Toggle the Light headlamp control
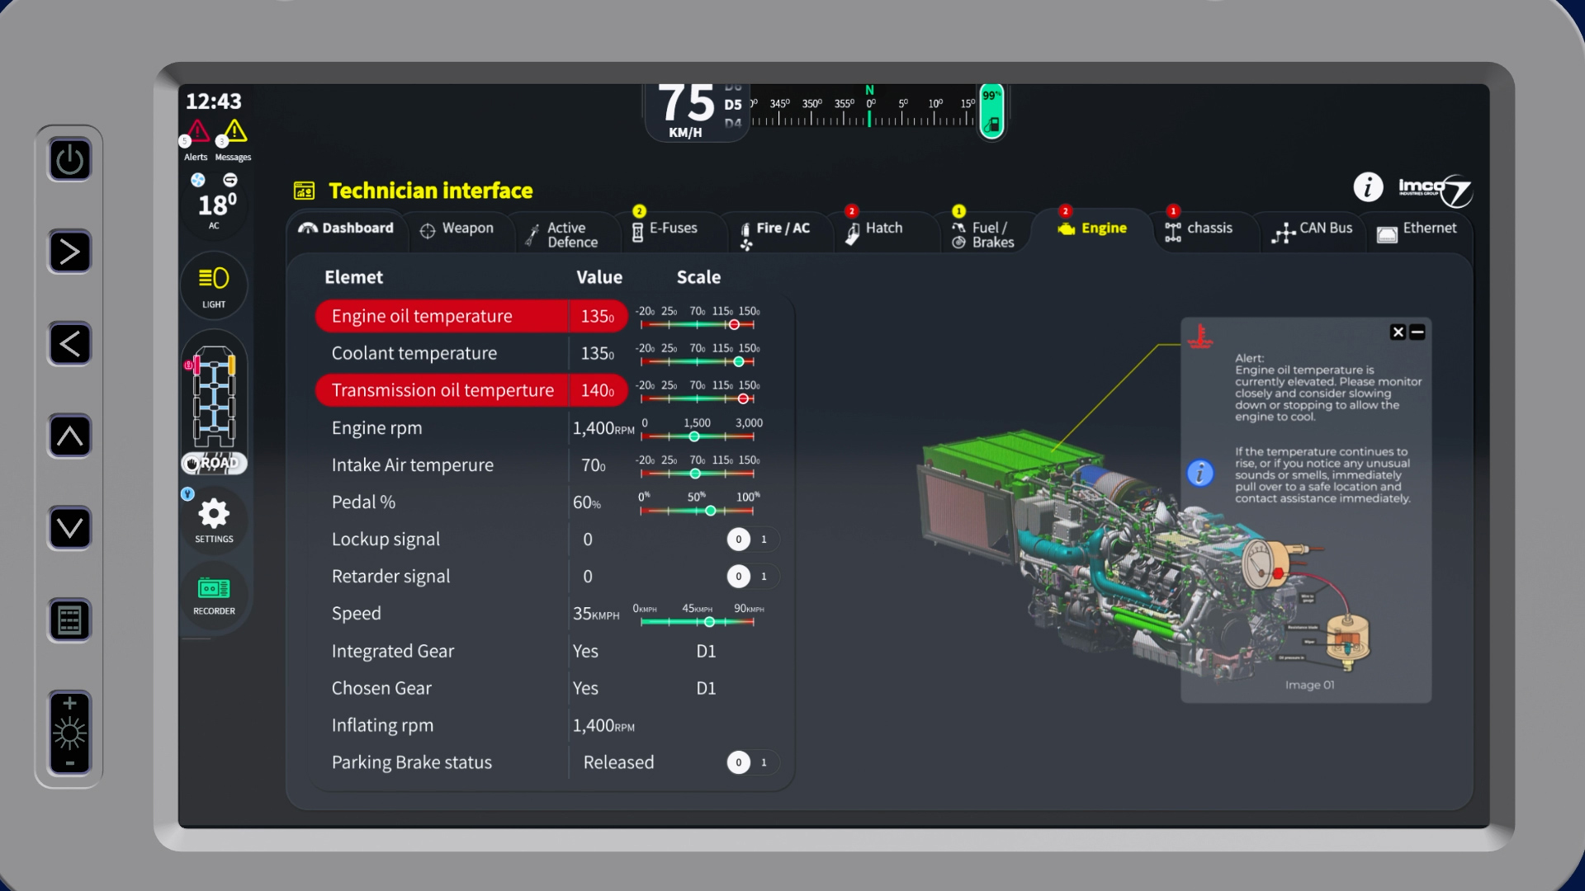The image size is (1585, 891). pos(214,285)
